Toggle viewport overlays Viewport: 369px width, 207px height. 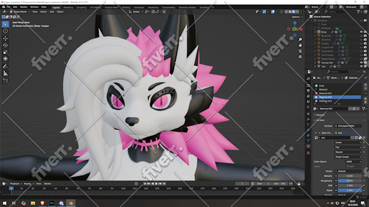tap(273, 12)
